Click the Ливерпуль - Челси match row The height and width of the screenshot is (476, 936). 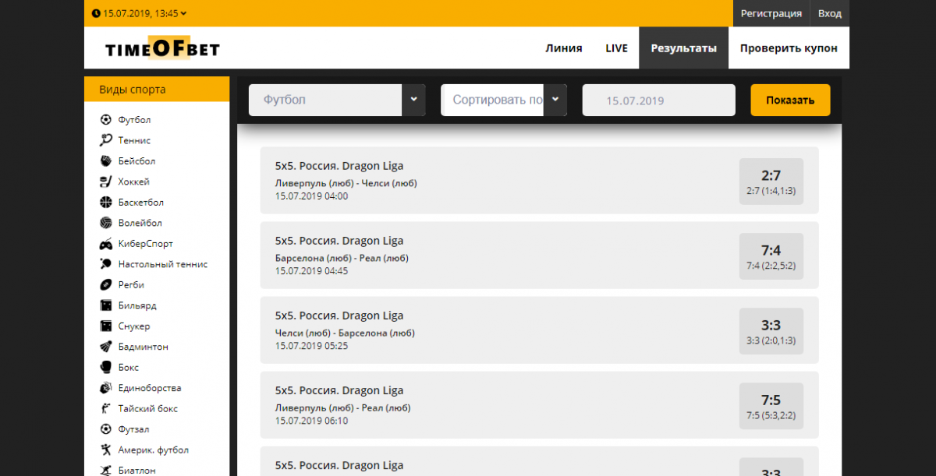click(539, 180)
